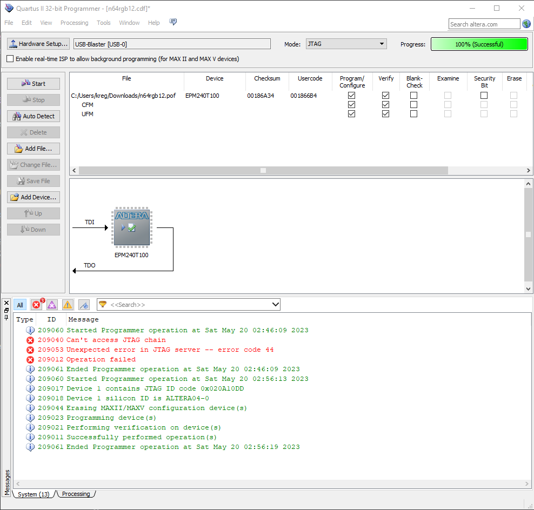Select the 'Programming device(s)' message
This screenshot has width=534, height=510.
[x=111, y=418]
